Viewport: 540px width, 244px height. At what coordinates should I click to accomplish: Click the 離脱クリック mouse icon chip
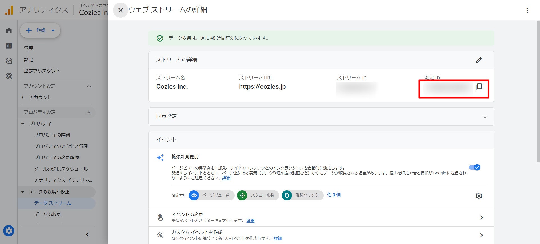coord(303,195)
